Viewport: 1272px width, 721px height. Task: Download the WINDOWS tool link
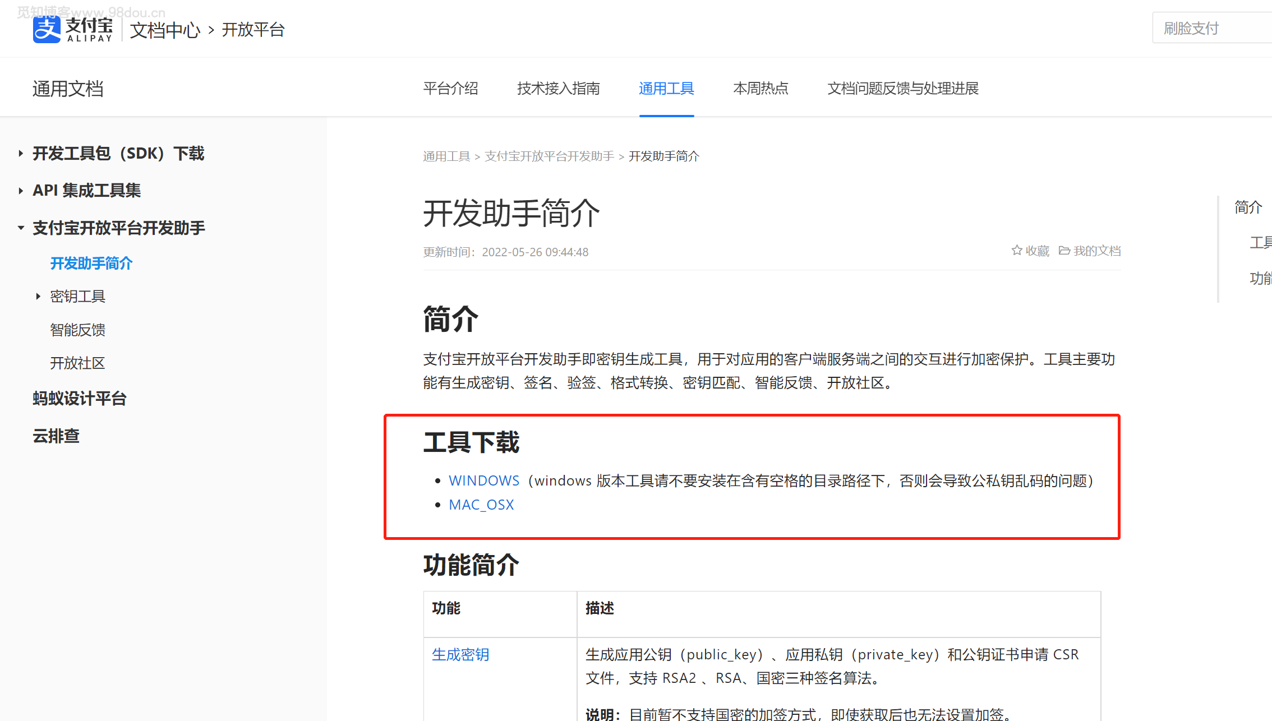[x=484, y=480]
